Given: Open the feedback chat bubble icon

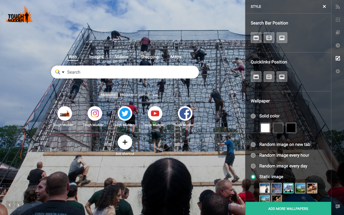Looking at the screenshot, I should tap(338, 207).
